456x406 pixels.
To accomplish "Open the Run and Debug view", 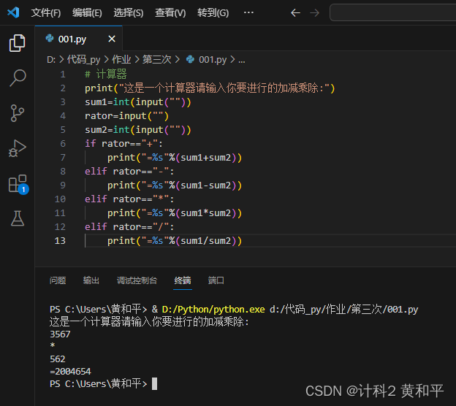I will pyautogui.click(x=18, y=148).
